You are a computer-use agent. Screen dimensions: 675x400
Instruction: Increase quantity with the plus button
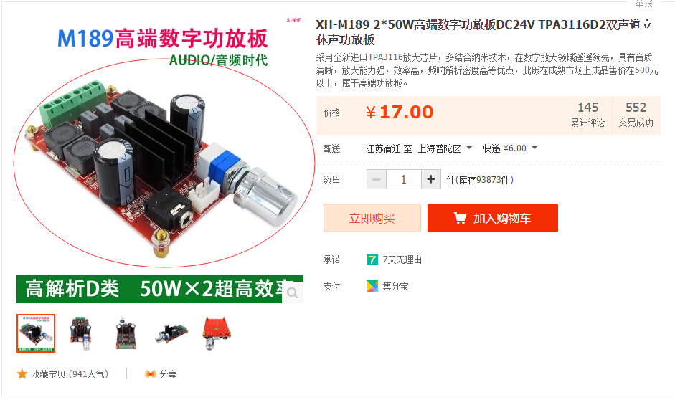(x=431, y=179)
